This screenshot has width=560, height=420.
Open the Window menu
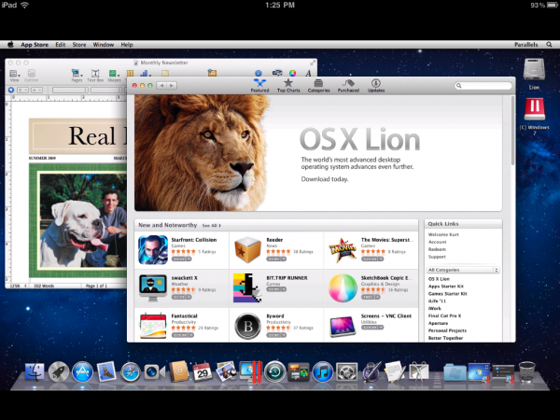(x=104, y=45)
